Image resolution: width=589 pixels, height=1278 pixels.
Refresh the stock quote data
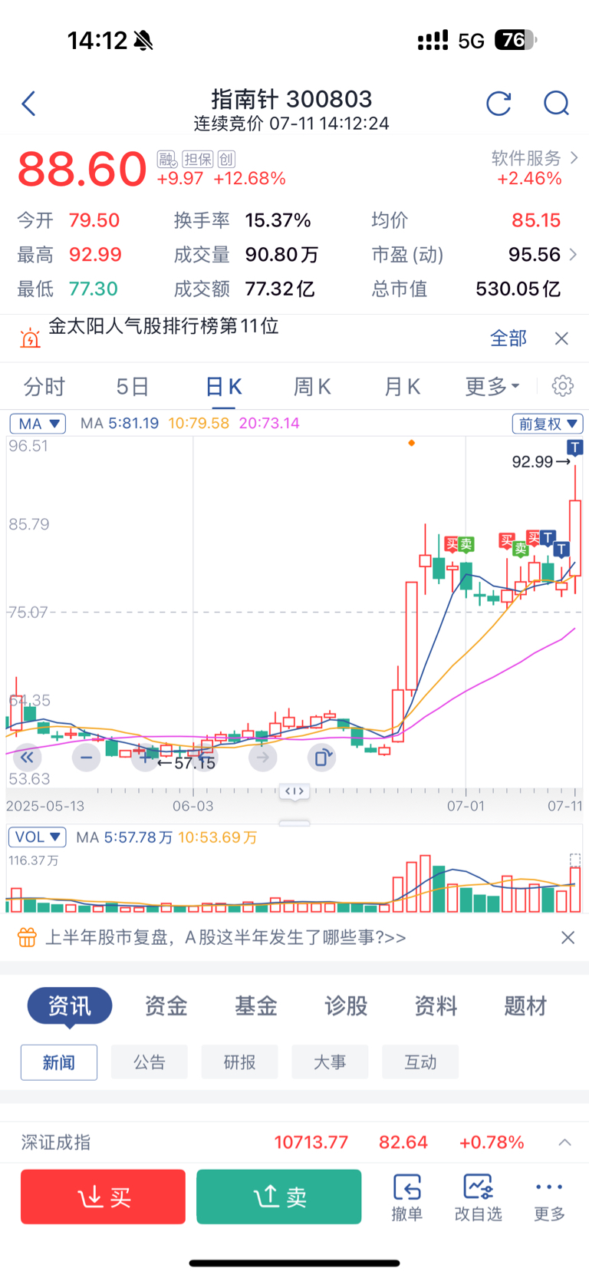click(x=499, y=103)
